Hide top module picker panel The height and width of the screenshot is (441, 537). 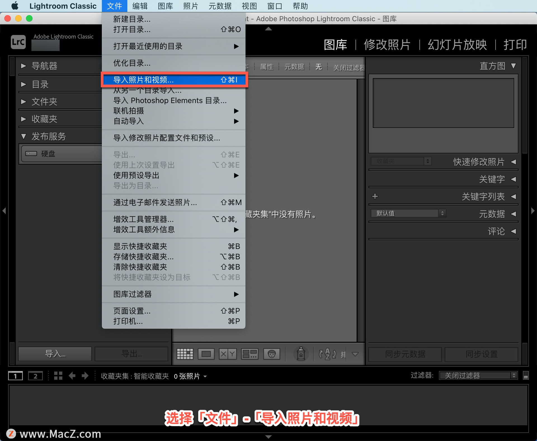(x=268, y=29)
